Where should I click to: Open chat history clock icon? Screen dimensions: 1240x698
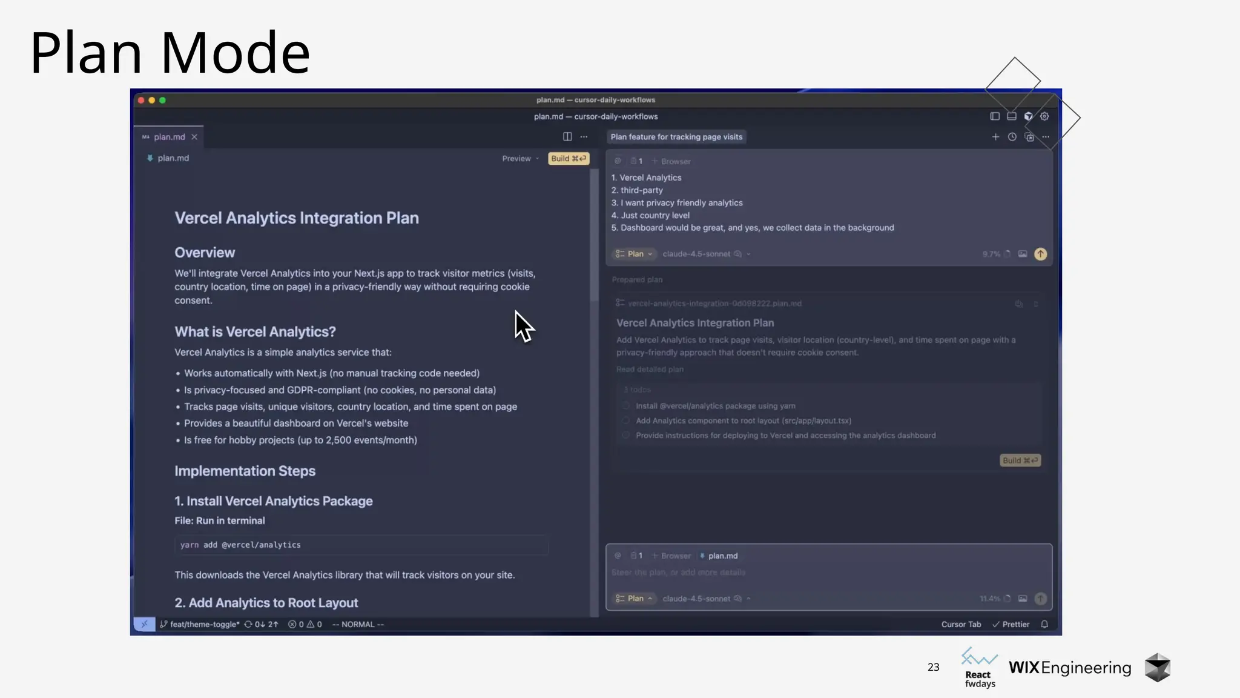tap(1012, 137)
